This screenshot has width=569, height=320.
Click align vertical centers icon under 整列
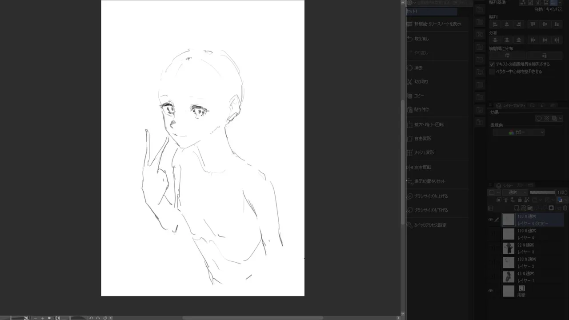545,24
